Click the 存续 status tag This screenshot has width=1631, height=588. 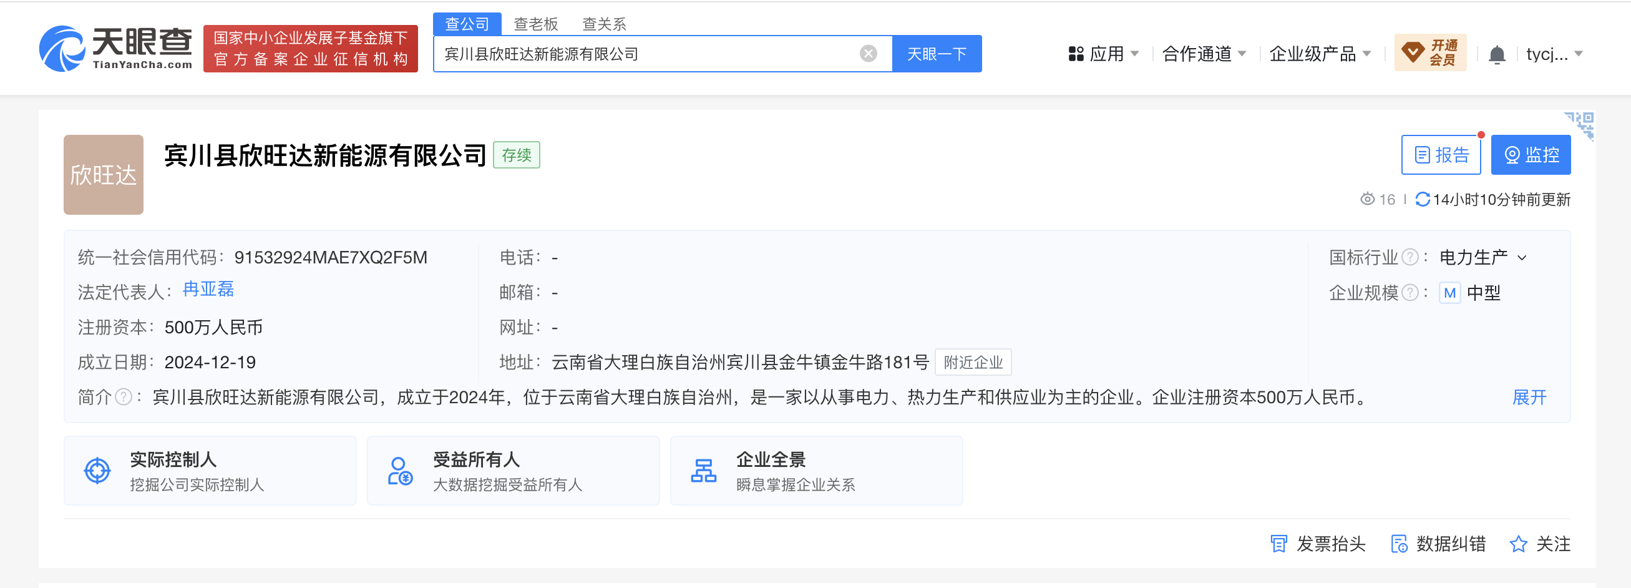517,155
